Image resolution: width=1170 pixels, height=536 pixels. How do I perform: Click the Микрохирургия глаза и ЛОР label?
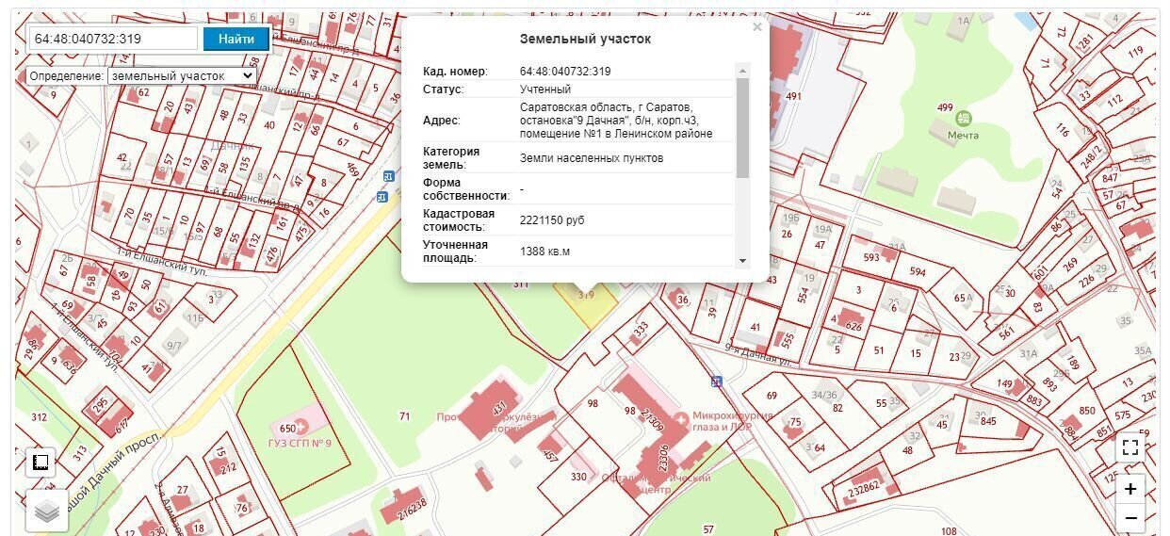[732, 421]
